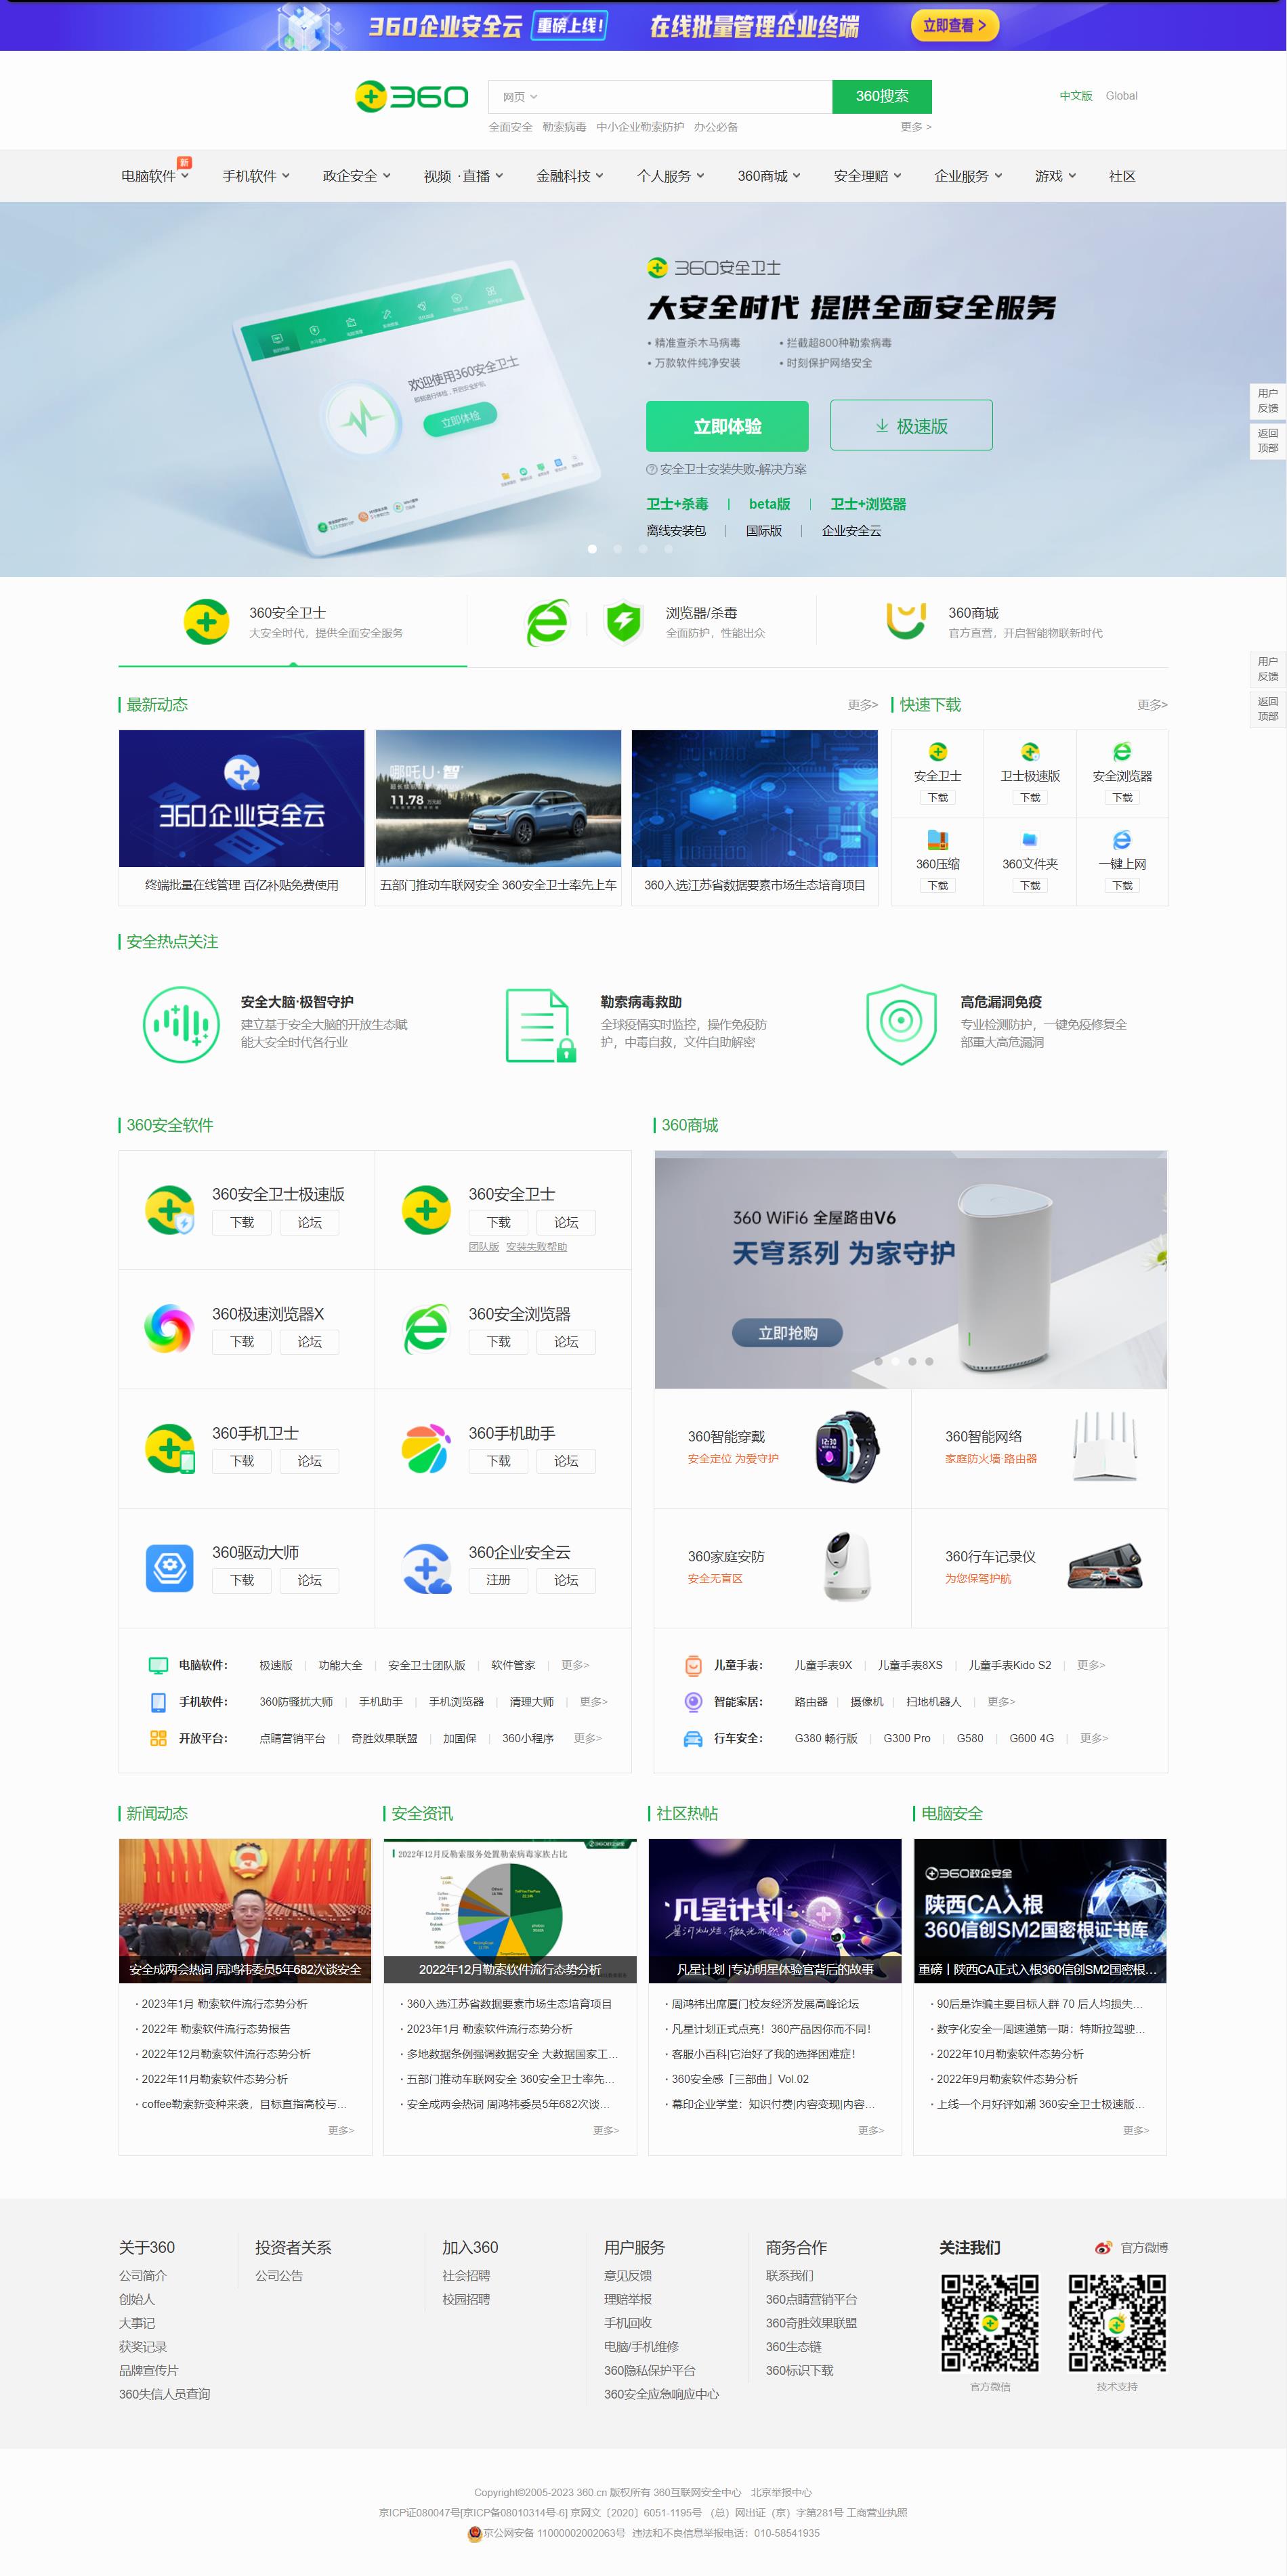Open the 360企业安全云 news thumbnail

coord(242,798)
